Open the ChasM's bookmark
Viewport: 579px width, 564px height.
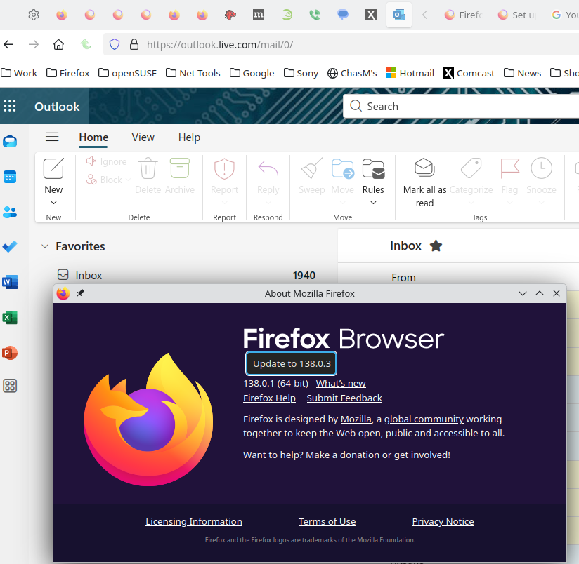(x=352, y=73)
